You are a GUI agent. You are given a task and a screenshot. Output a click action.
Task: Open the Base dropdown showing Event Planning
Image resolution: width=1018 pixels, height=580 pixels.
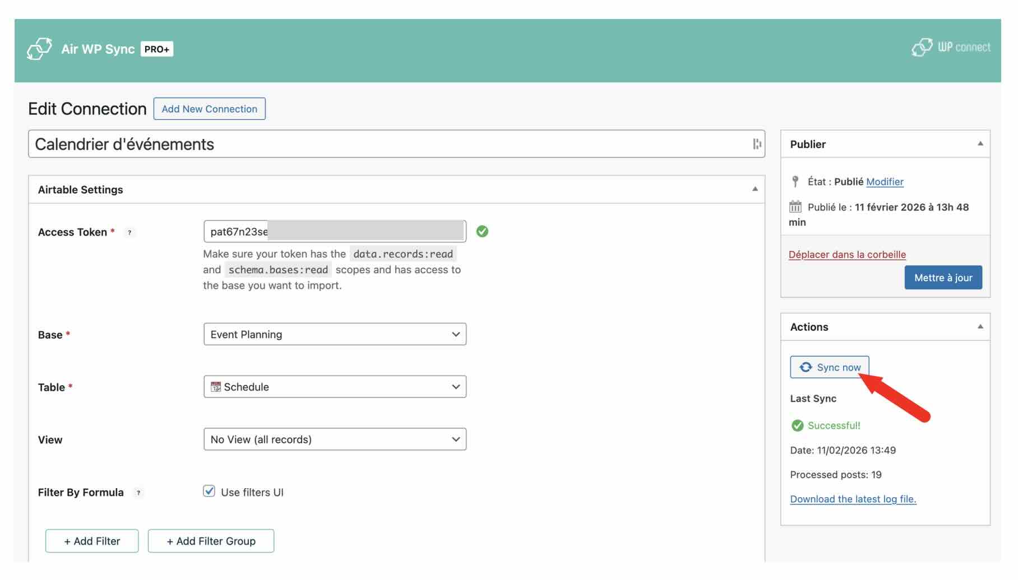335,334
